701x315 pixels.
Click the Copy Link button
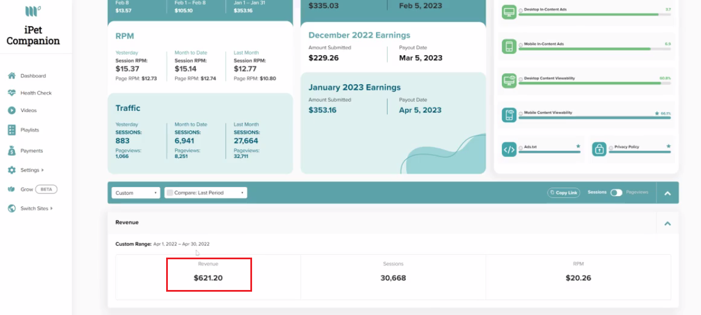564,193
